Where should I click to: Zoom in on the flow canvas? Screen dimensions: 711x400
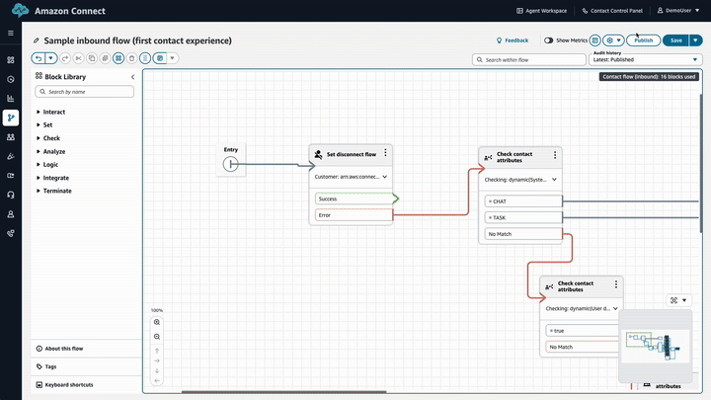157,323
